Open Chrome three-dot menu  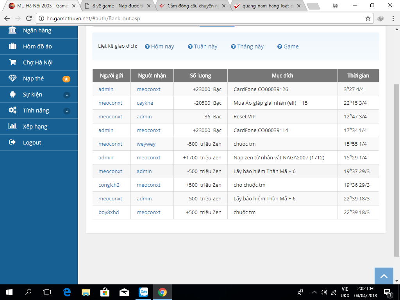(393, 18)
